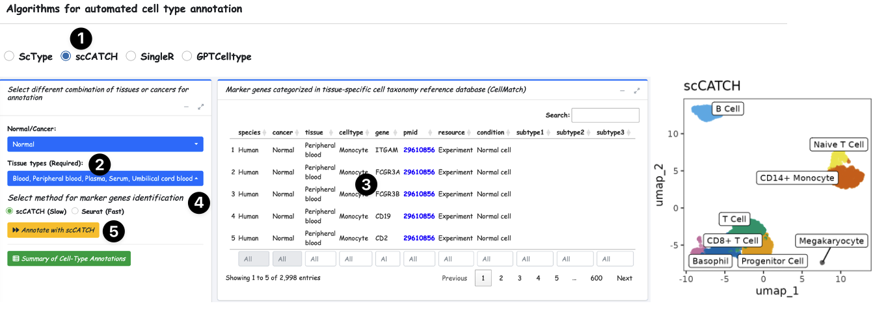Pick the GPTCelltype algorithm option
Viewport: 888px width, 310px height.
point(187,57)
